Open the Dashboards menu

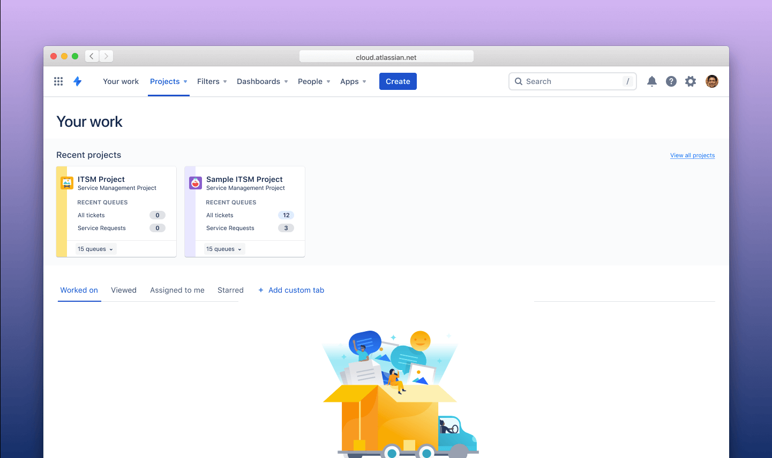[x=261, y=81]
